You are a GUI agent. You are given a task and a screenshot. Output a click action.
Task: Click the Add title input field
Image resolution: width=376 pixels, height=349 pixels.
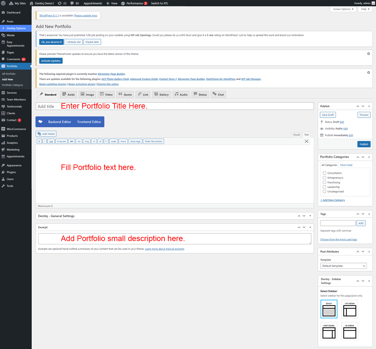click(175, 106)
